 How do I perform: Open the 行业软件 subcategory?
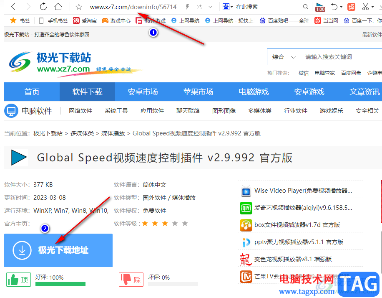coord(296,111)
